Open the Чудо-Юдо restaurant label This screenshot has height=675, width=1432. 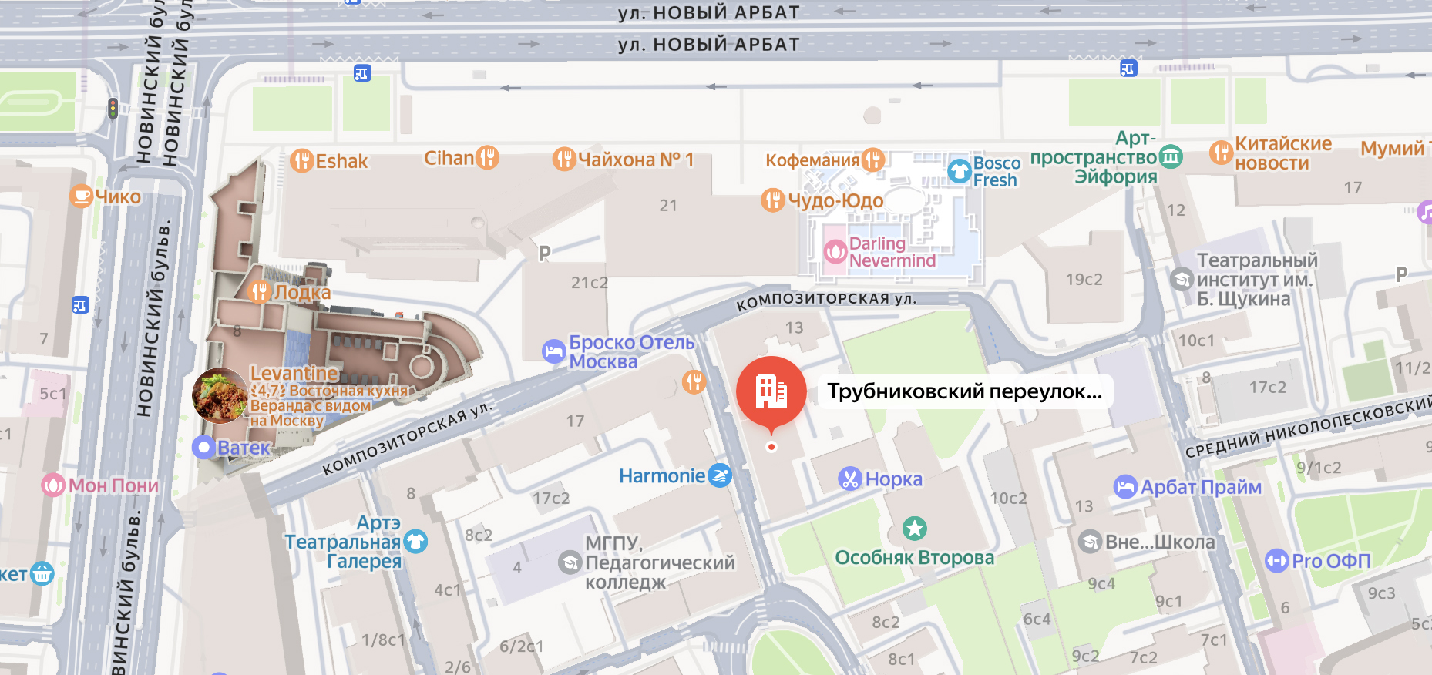[x=835, y=201]
